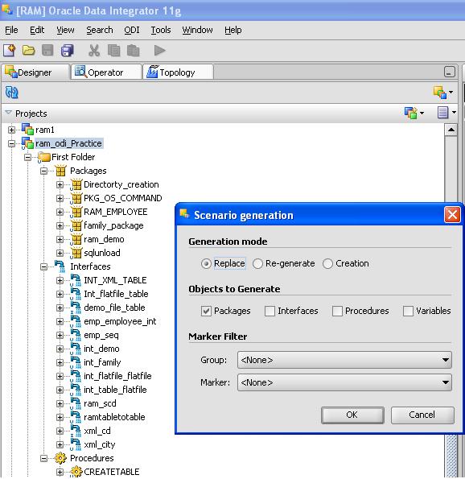Viewport: 465px width, 479px height.
Task: Click the package icon beside sqlunload
Action: click(76, 253)
